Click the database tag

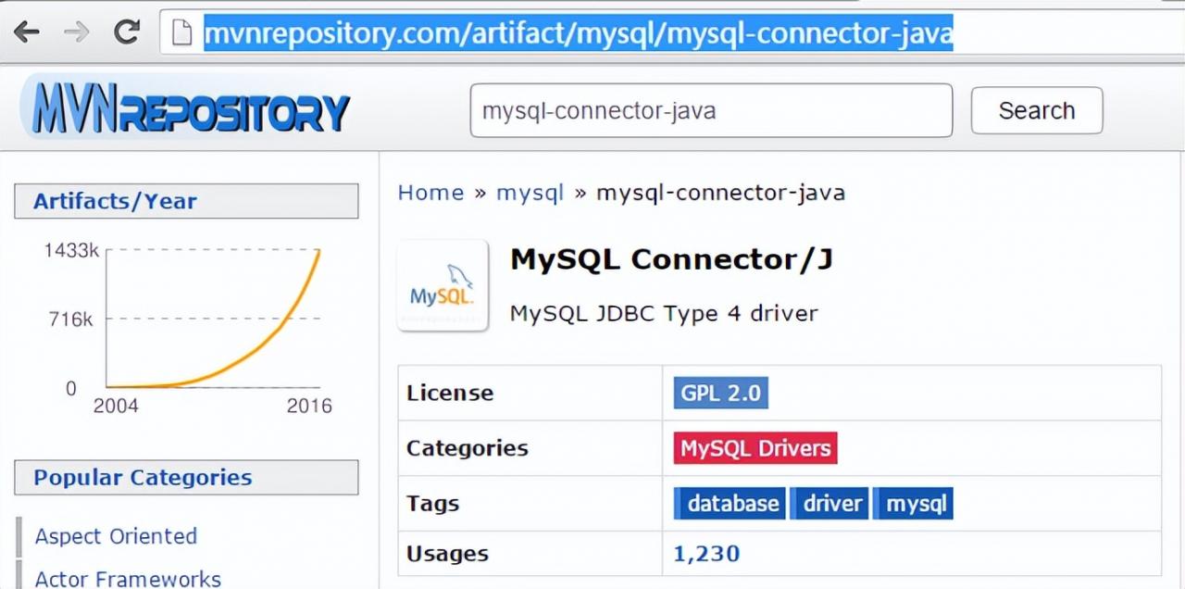pos(730,504)
